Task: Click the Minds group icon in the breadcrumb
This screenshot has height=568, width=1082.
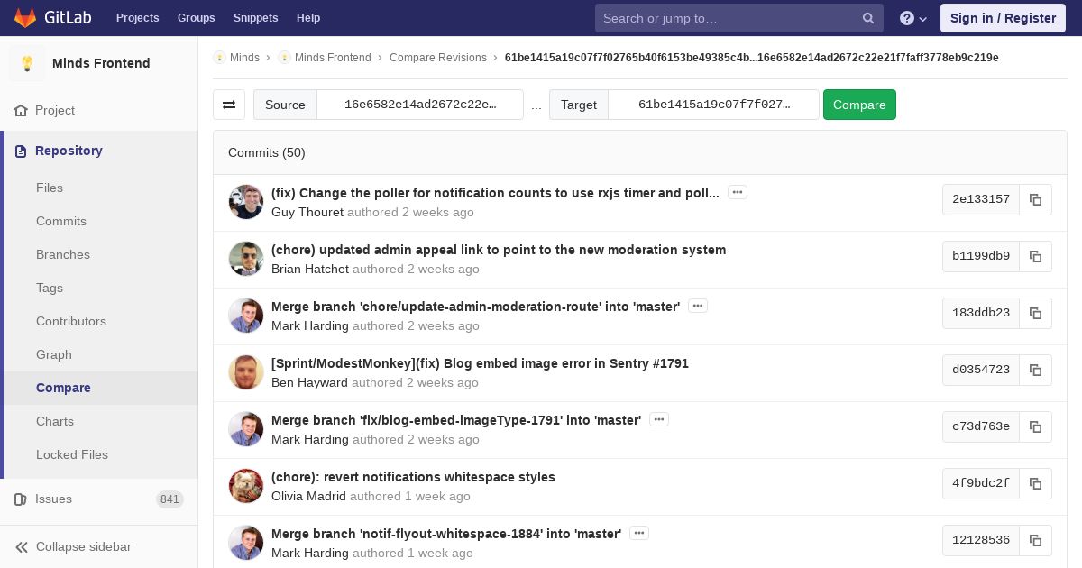Action: point(219,58)
